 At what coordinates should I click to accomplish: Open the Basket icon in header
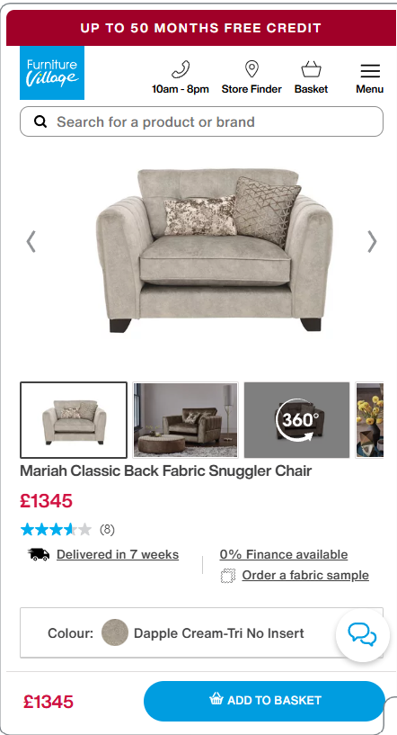tap(311, 69)
